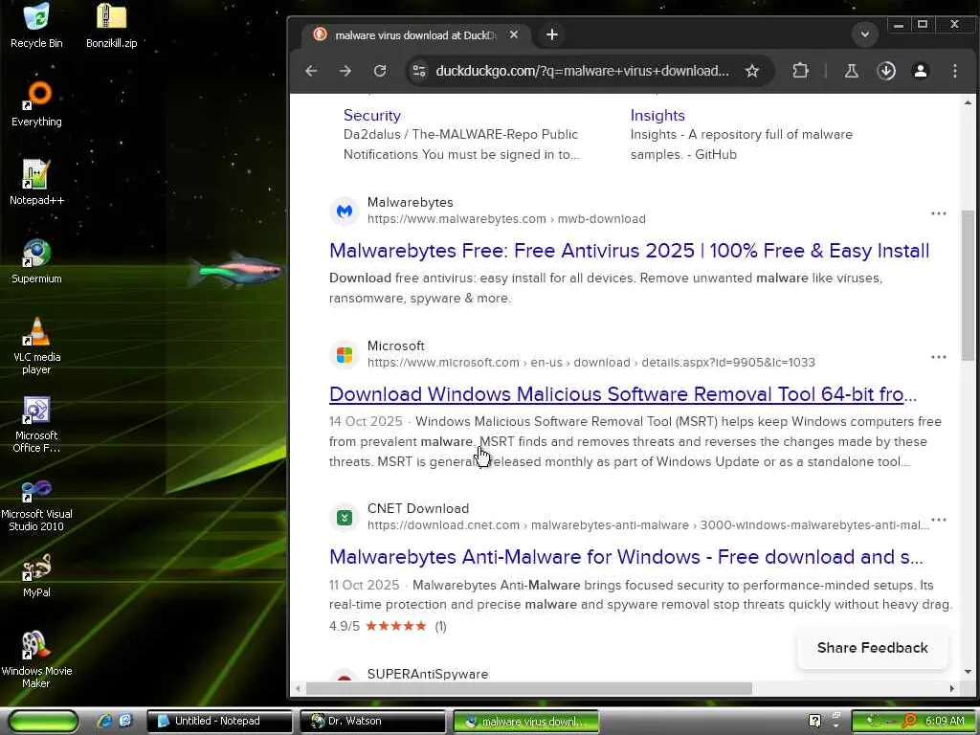This screenshot has width=980, height=735.
Task: Launch Windows Movie Maker shortcut
Action: (36, 660)
